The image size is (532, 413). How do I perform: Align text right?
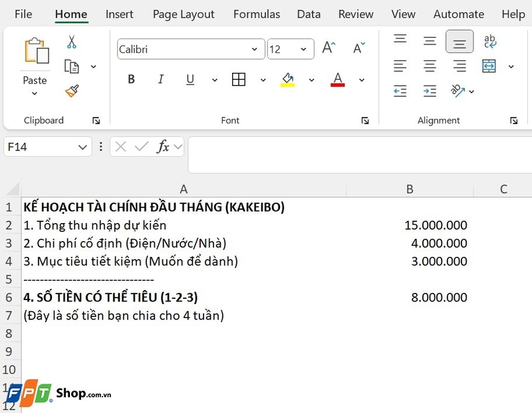460,66
